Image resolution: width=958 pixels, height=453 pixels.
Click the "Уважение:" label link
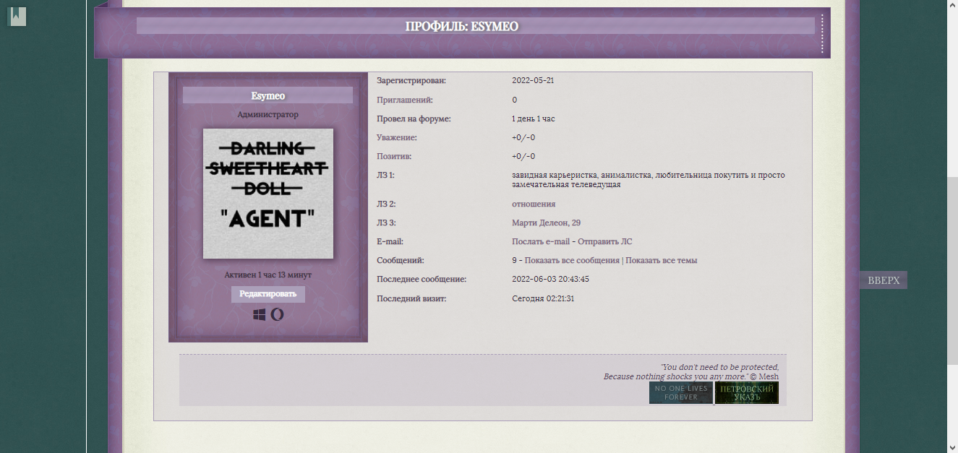pos(396,137)
